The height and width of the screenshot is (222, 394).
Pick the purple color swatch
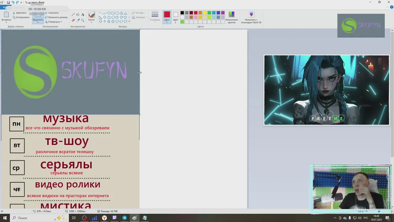223,13
